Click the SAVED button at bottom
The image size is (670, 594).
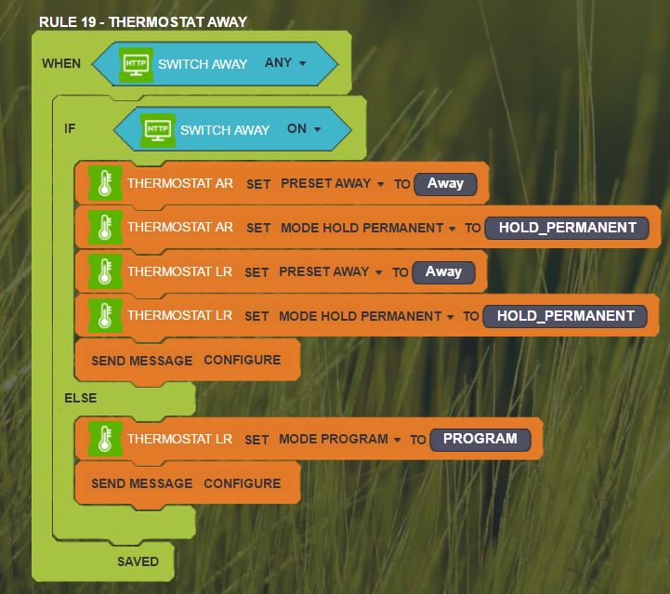click(x=138, y=561)
